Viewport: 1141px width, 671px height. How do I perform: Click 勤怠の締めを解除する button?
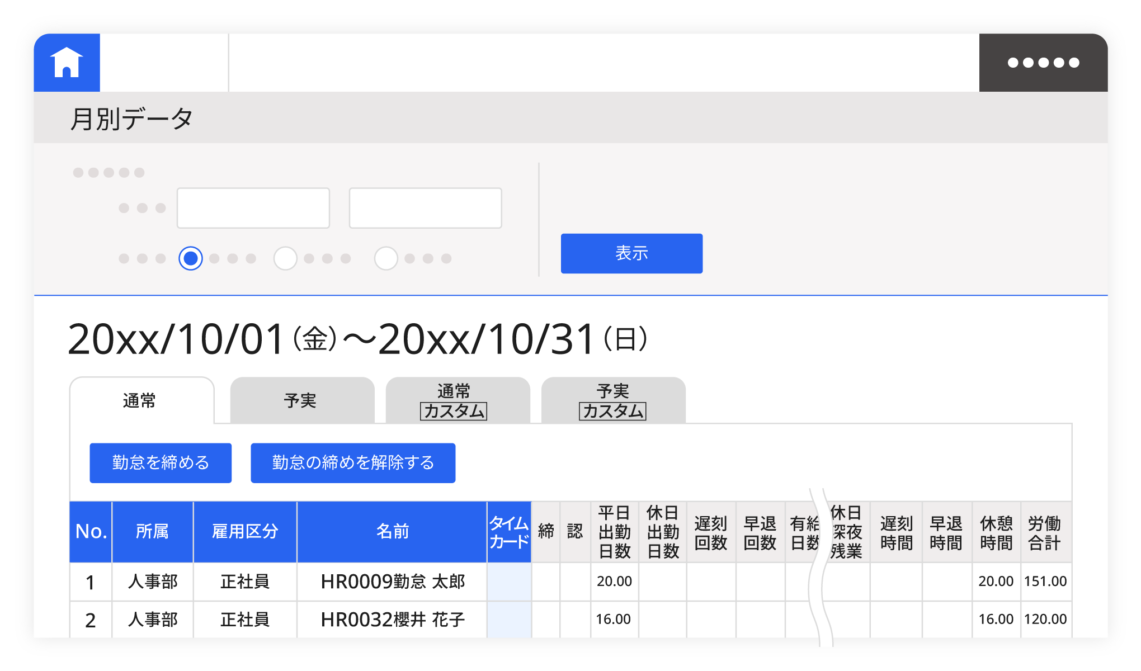click(353, 463)
